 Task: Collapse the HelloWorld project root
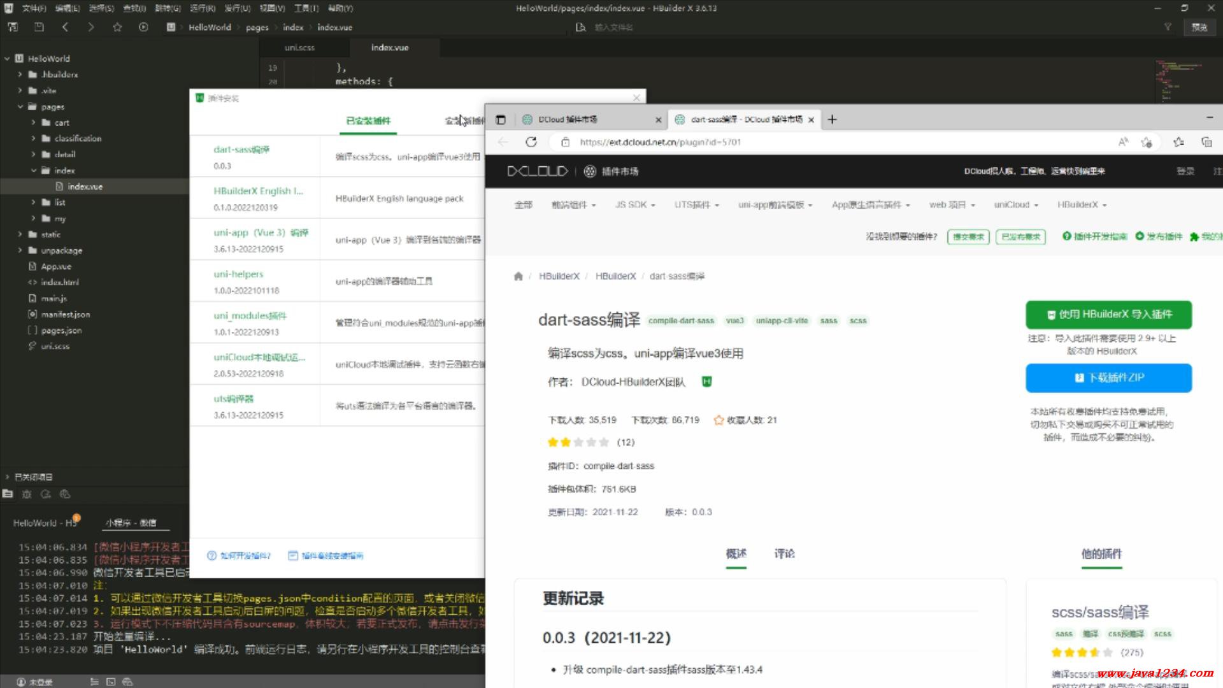point(7,58)
